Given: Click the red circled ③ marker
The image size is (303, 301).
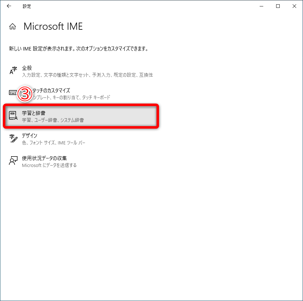Looking at the screenshot, I should coord(24,94).
